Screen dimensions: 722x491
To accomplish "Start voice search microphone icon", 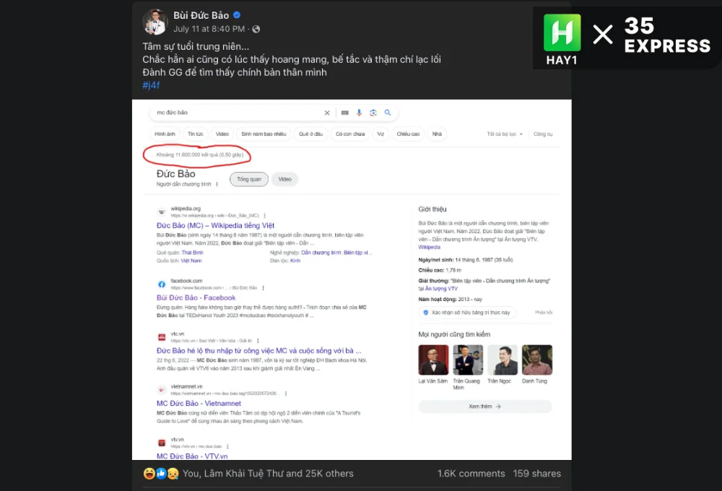I will pos(359,113).
